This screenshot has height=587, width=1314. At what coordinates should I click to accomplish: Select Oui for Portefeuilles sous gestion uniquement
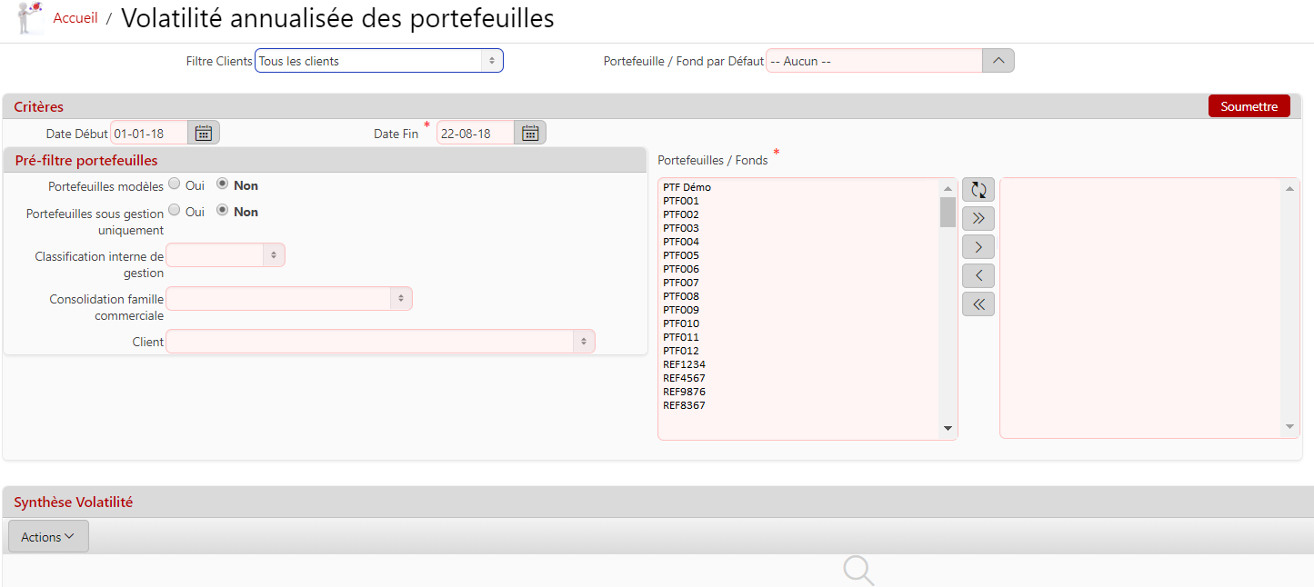coord(175,210)
